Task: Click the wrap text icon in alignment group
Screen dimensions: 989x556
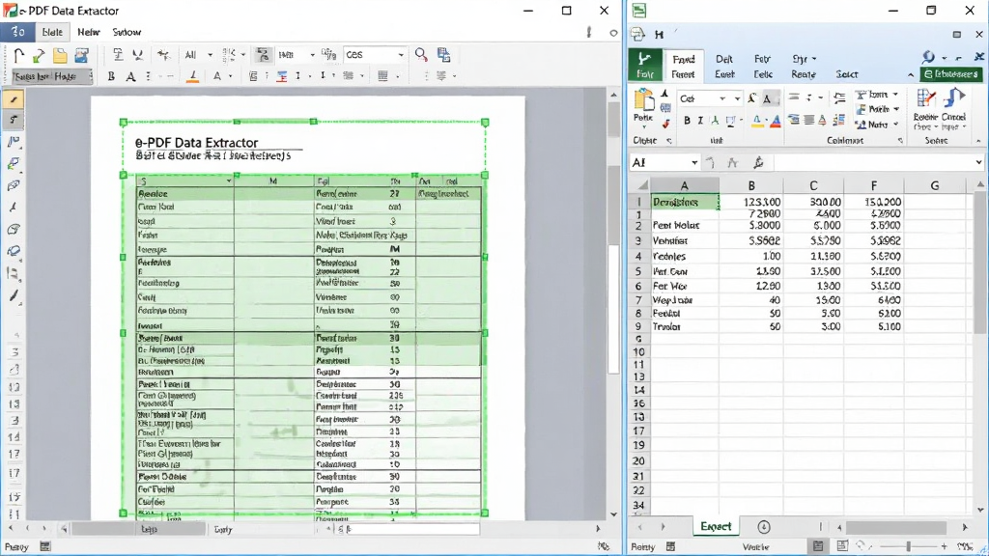Action: [x=839, y=97]
